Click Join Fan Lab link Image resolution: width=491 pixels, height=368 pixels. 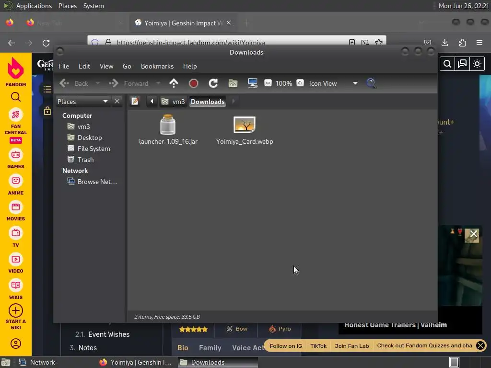click(x=351, y=346)
